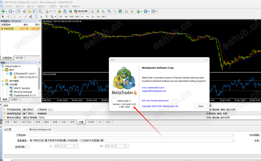This screenshot has width=261, height=161.
Task: Switch to the 代码库 terminal tab
Action: coord(91,122)
